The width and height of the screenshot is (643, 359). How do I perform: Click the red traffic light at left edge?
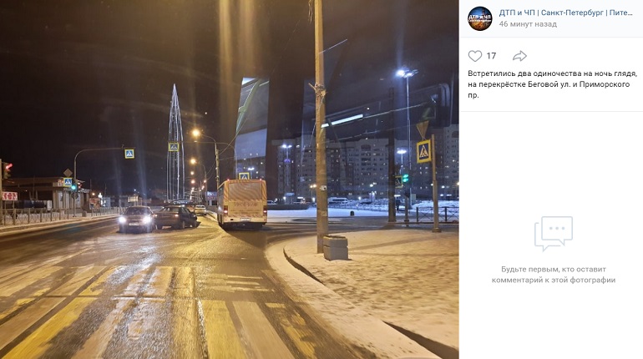tap(7, 169)
